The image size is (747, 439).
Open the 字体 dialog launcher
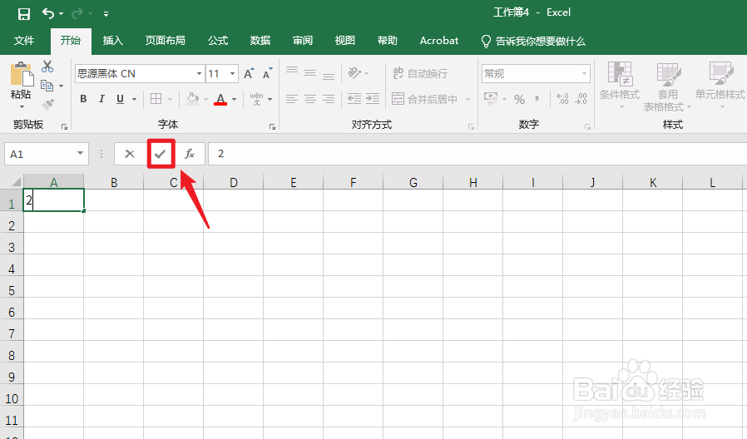[272, 126]
